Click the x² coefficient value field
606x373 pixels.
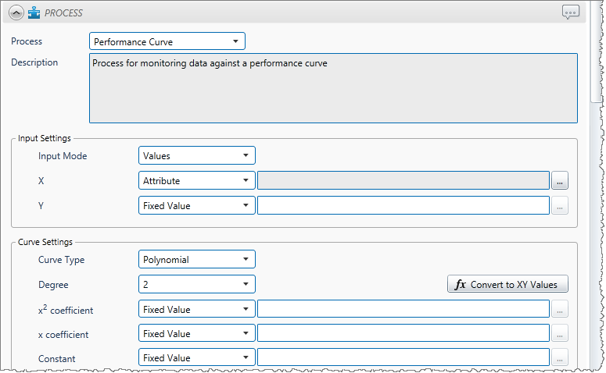coord(403,310)
